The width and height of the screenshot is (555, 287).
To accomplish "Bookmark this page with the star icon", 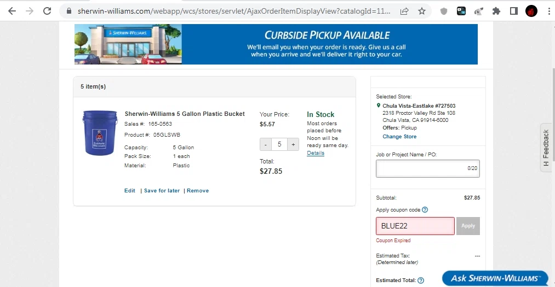I will (421, 11).
